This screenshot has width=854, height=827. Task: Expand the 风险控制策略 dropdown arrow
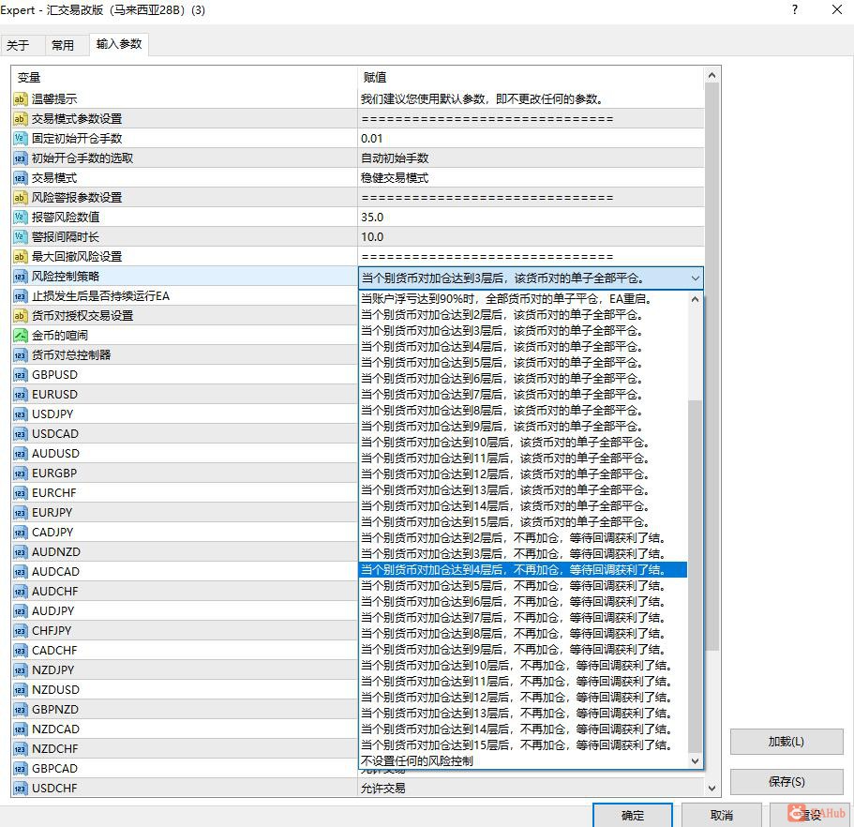tap(695, 278)
